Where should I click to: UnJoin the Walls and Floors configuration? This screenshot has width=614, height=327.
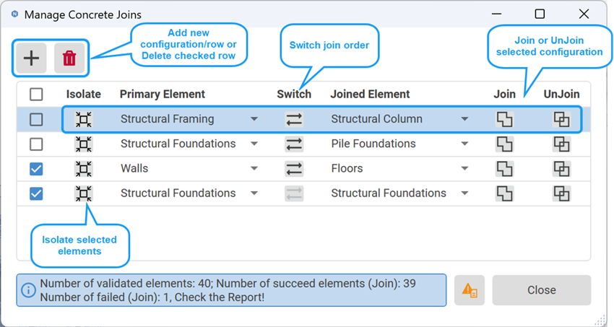561,169
